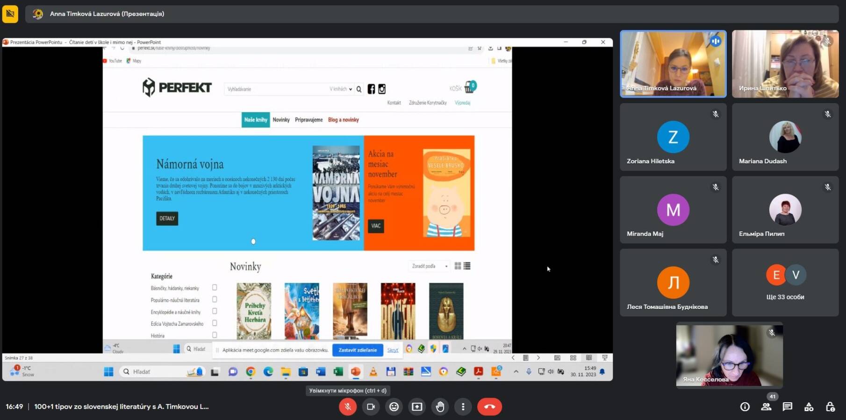Open the emoji reactions panel
846x420 pixels.
[394, 406]
